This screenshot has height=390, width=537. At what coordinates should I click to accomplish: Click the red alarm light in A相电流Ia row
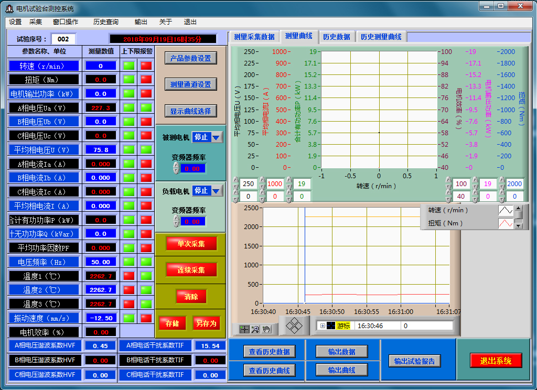click(x=146, y=164)
